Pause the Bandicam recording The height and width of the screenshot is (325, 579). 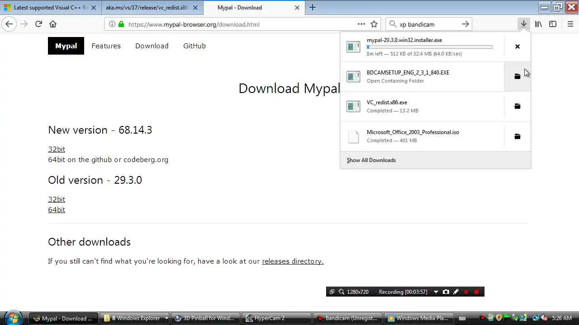(x=466, y=292)
